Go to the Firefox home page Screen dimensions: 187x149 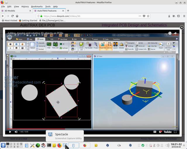[x=17, y=16]
